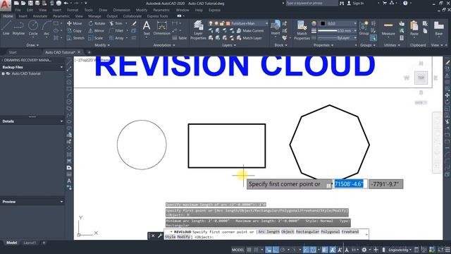Toggle grid display in status bar
This screenshot has height=254, width=451.
click(249, 250)
